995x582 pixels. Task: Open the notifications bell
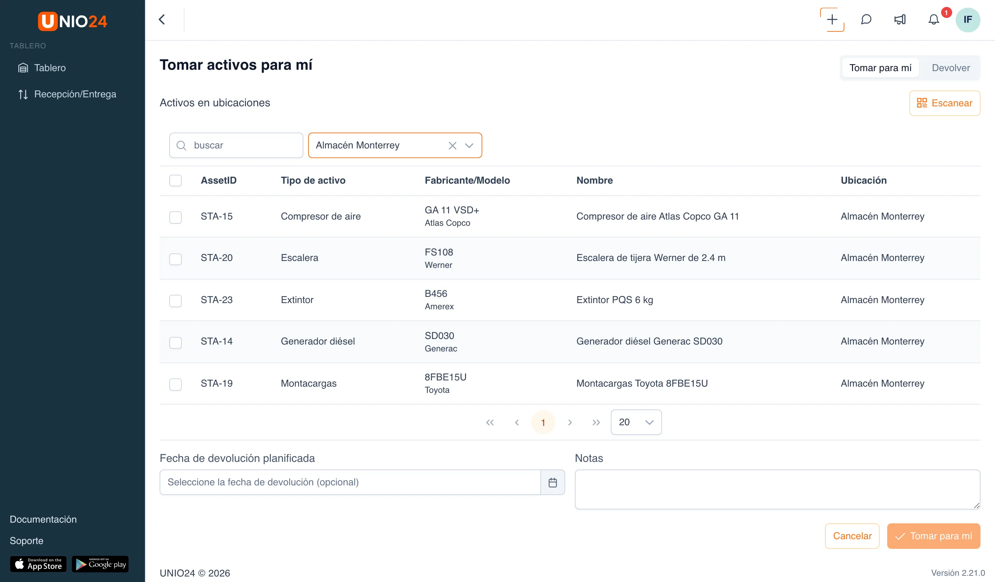(934, 19)
